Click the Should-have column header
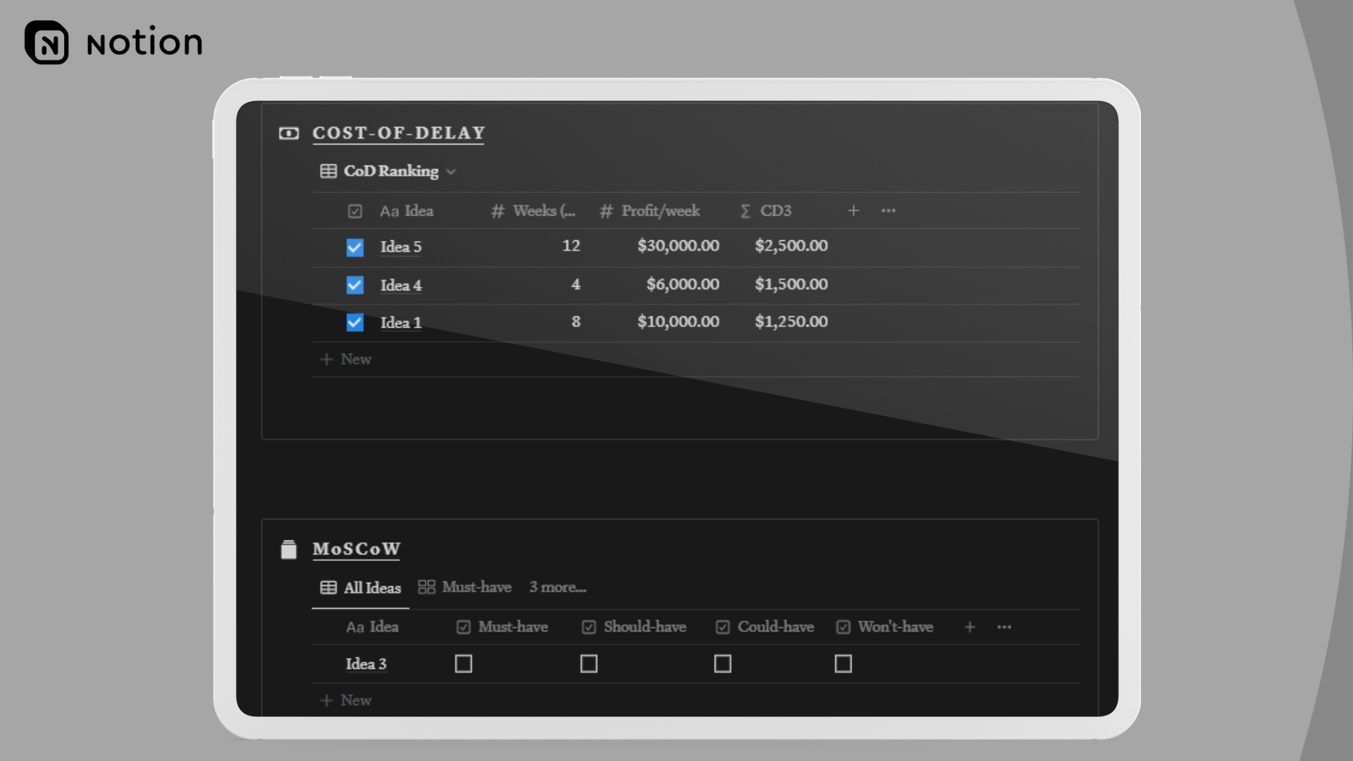Viewport: 1353px width, 761px height. (634, 627)
